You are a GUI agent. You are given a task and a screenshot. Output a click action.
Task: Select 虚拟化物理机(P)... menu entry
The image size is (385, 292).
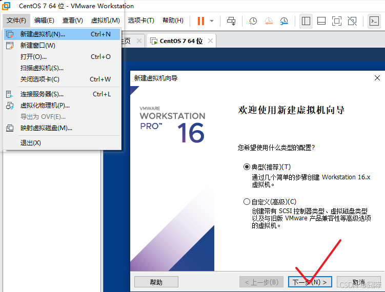pyautogui.click(x=62, y=106)
